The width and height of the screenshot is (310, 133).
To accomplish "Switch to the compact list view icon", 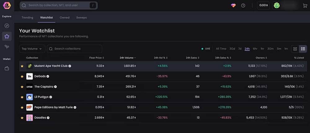I will [303, 49].
